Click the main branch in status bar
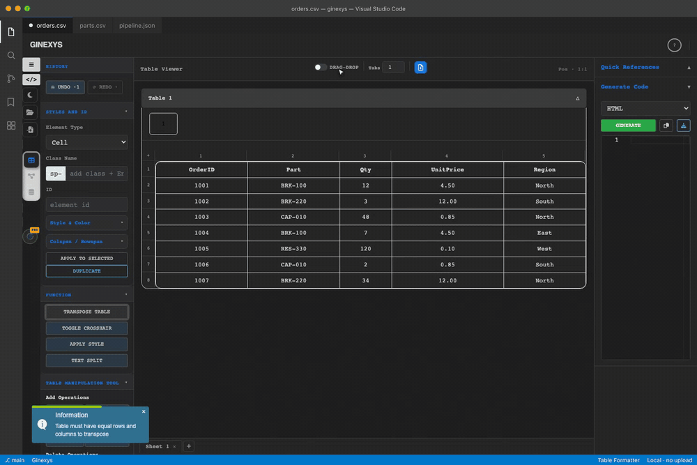Image resolution: width=697 pixels, height=465 pixels. click(15, 460)
